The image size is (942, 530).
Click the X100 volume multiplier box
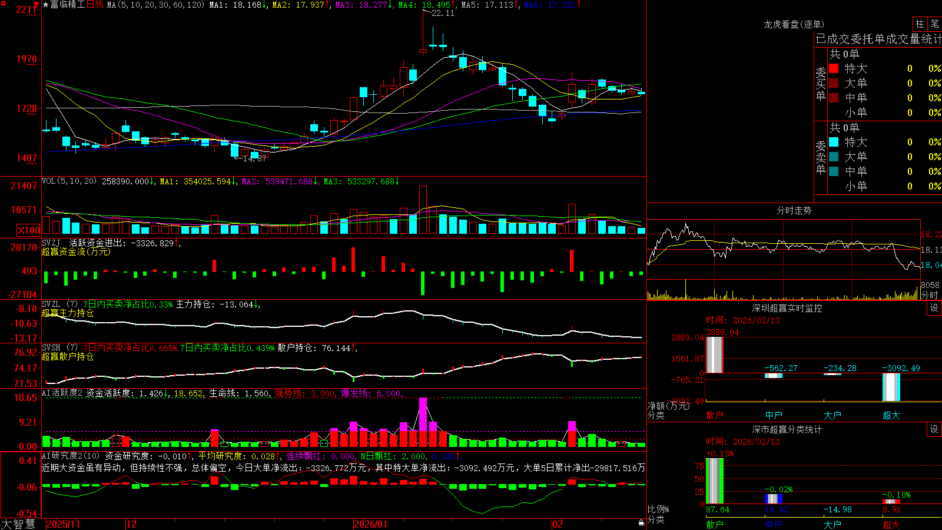29,230
